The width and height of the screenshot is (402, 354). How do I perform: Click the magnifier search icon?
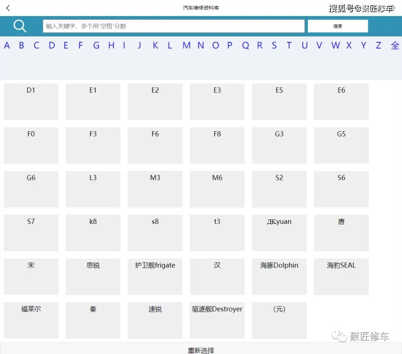click(x=20, y=26)
